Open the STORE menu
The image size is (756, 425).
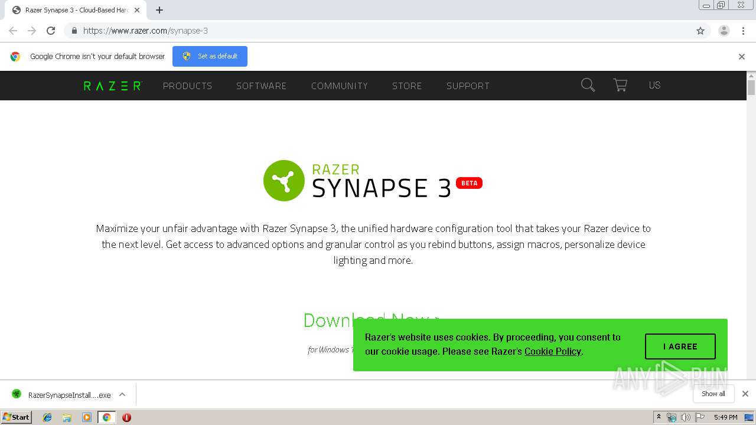point(407,86)
